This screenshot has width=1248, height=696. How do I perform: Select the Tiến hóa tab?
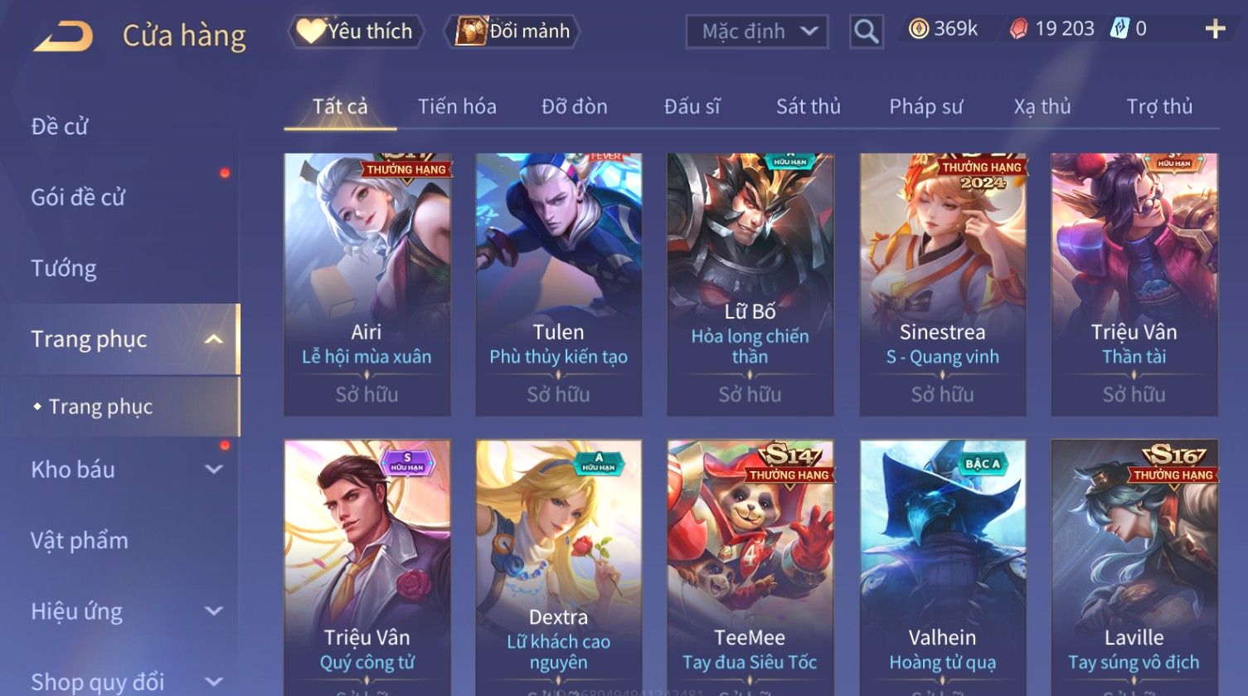point(457,106)
